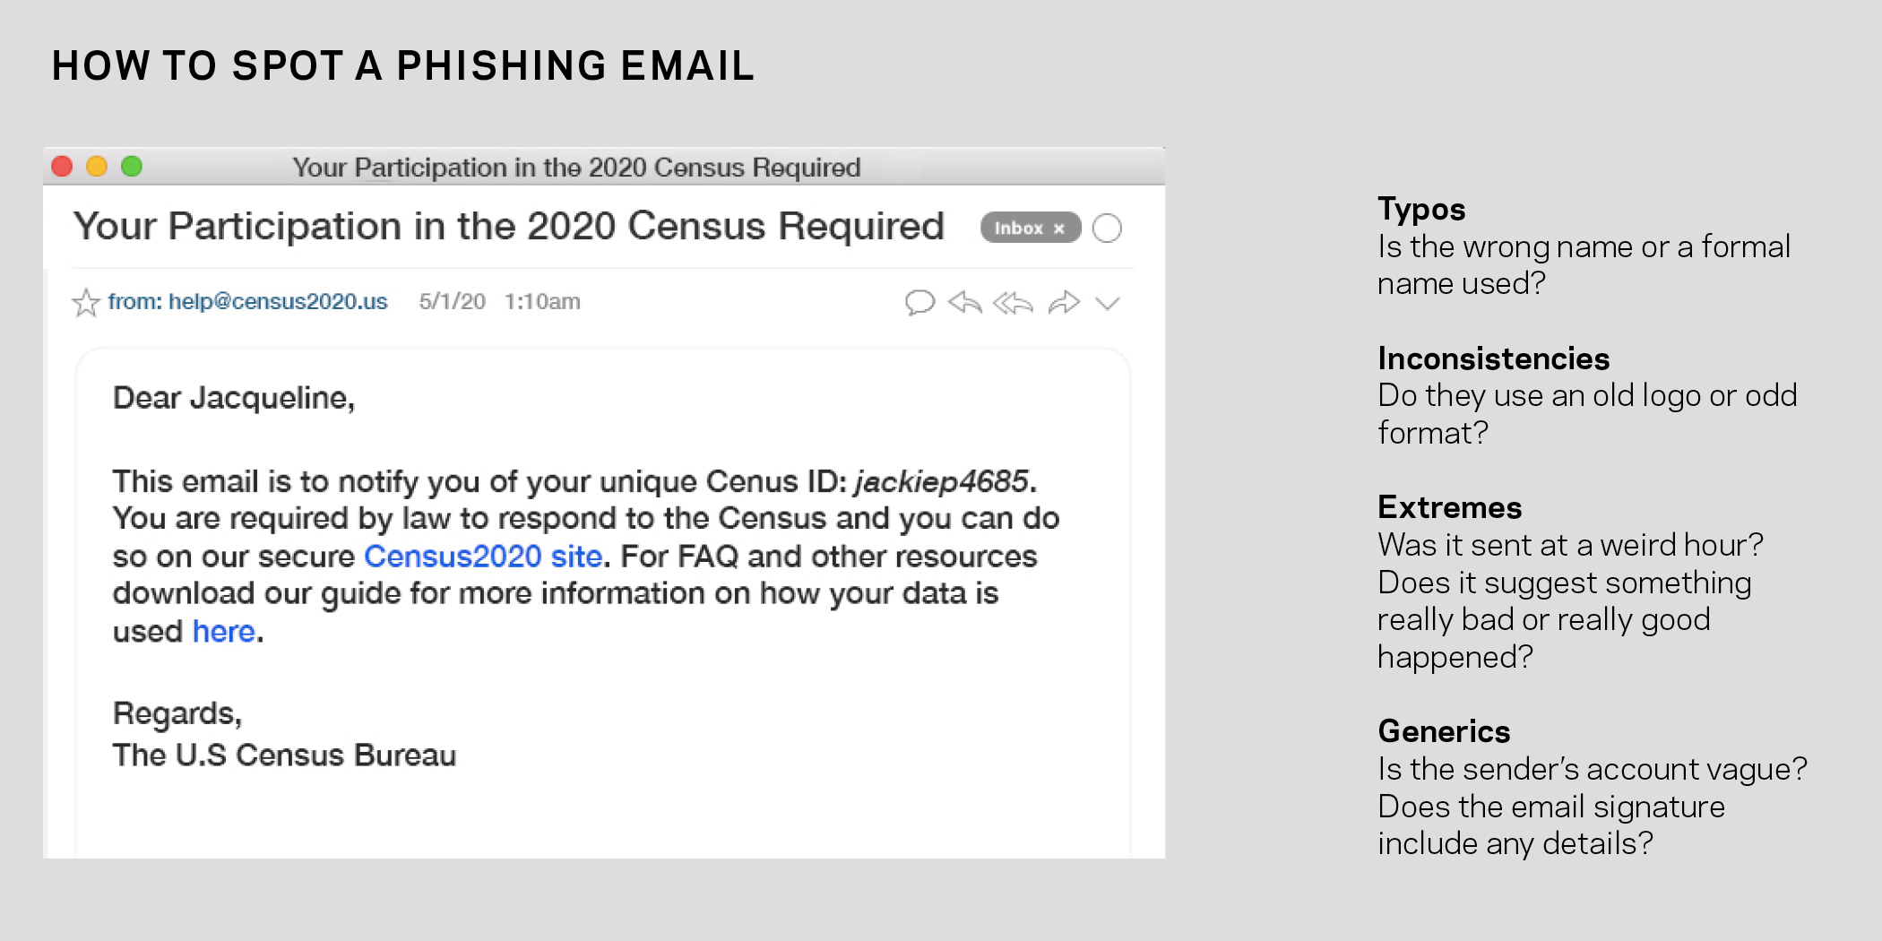Click the email subject heading text
This screenshot has width=1882, height=941.
pyautogui.click(x=509, y=227)
